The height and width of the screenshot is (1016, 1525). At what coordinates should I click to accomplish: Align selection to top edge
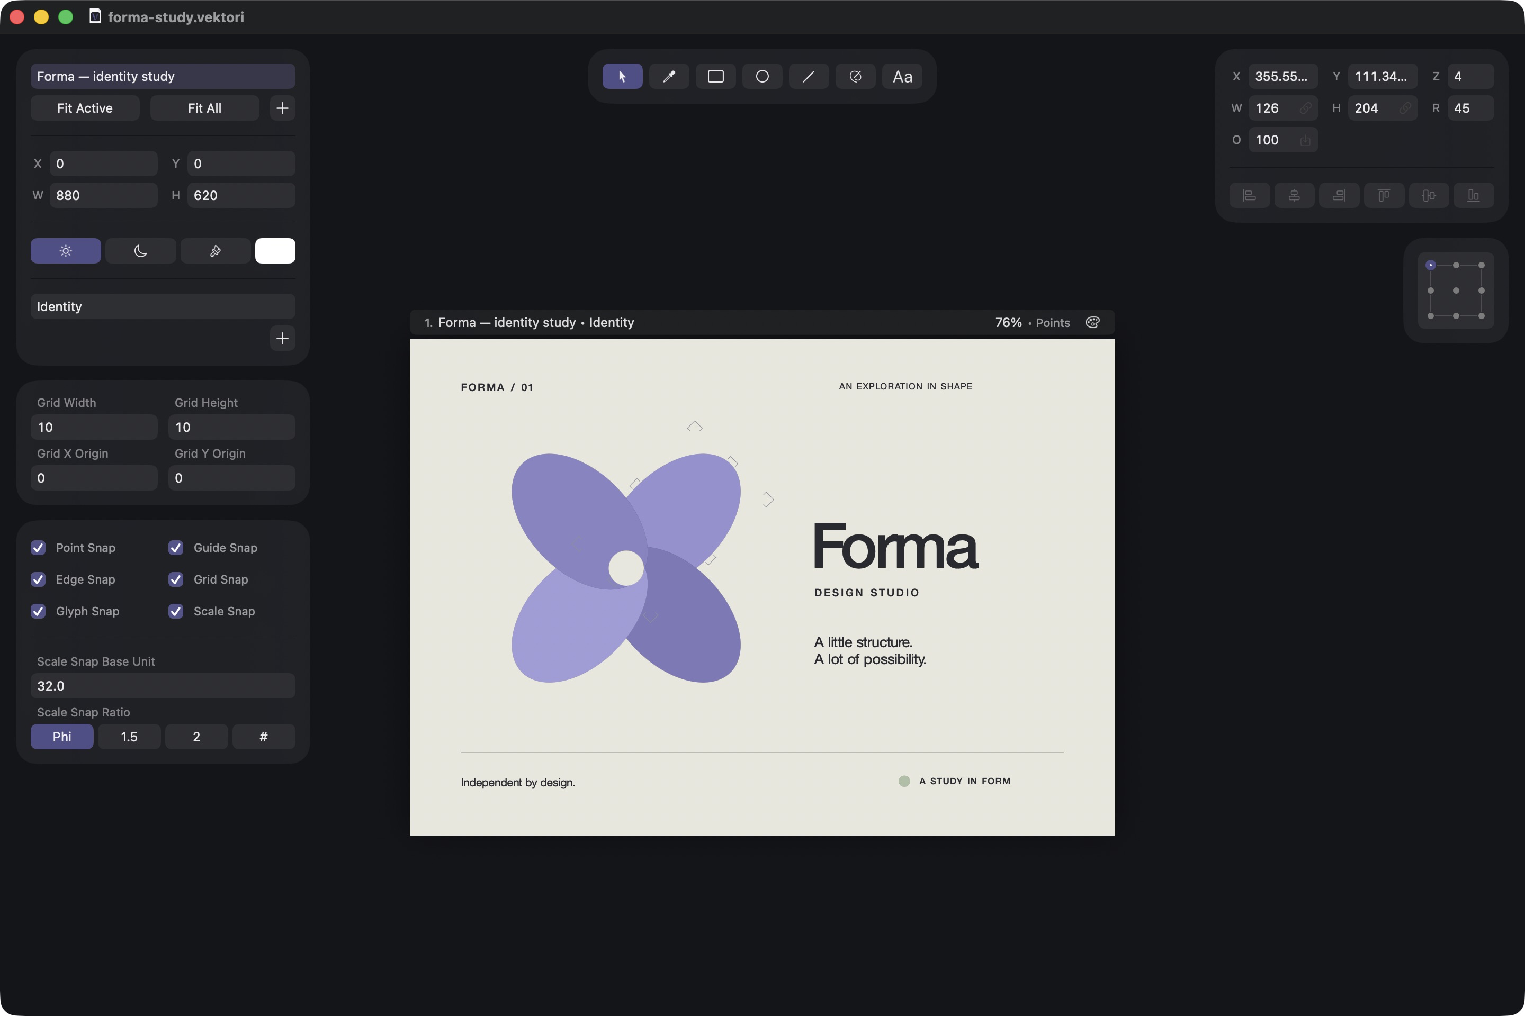click(1384, 195)
